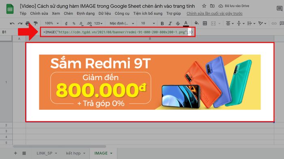Open the Công cụ menu

point(122,13)
